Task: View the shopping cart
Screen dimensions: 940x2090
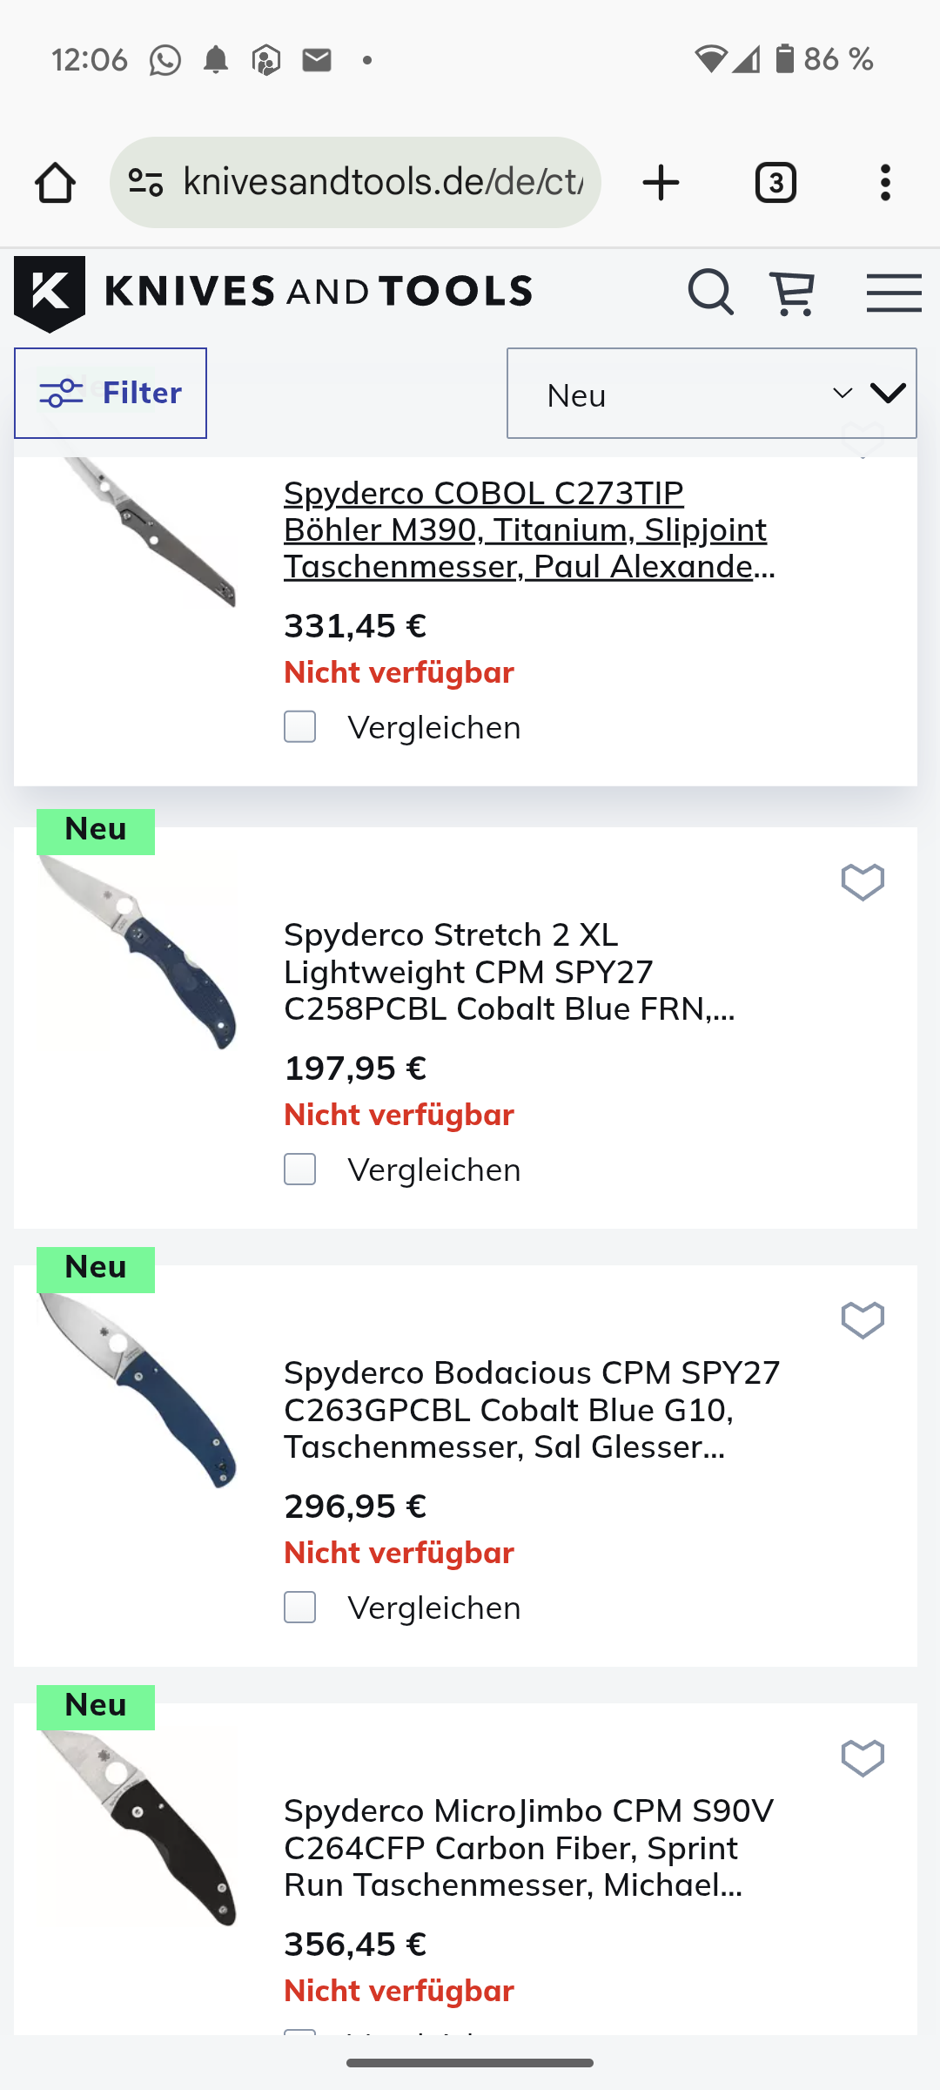Action: [792, 293]
